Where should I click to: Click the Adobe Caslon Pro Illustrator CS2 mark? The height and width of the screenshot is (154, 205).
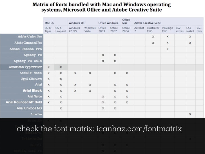click(153, 37)
